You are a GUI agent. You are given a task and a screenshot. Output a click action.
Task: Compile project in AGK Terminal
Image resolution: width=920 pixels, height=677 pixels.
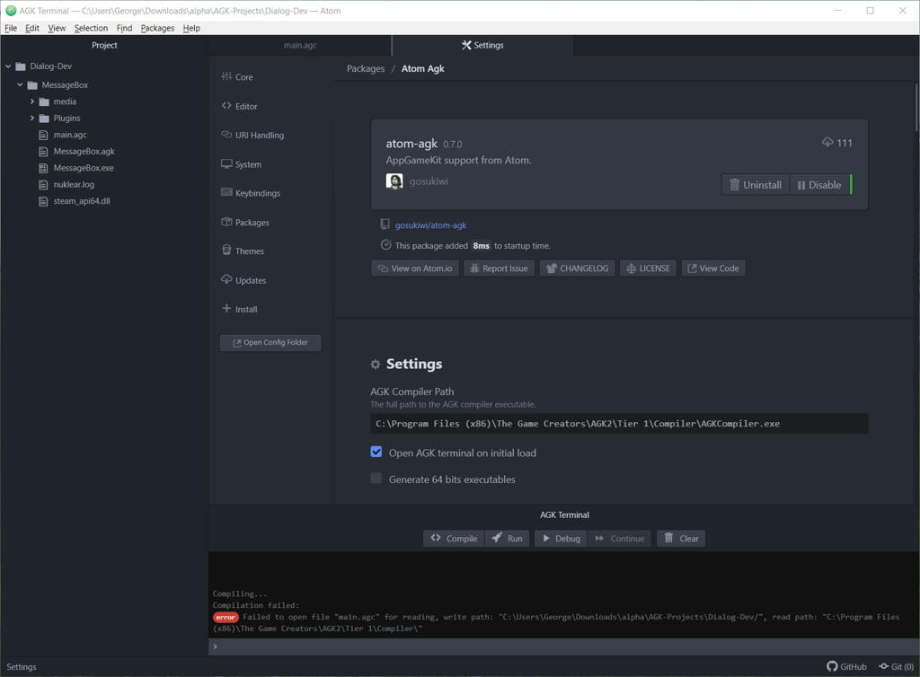[x=454, y=538]
